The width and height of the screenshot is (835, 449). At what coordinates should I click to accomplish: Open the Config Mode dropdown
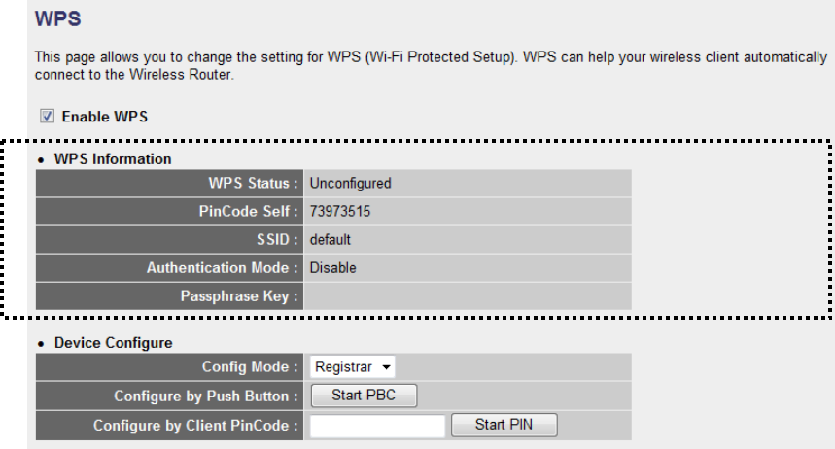(352, 367)
